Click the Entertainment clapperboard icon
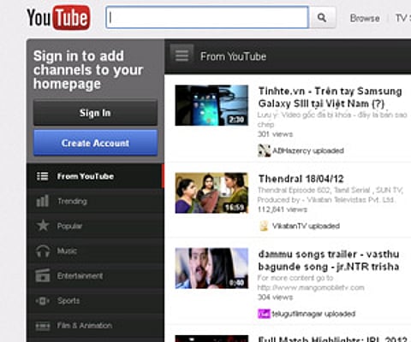This screenshot has height=342, width=411. tap(43, 275)
